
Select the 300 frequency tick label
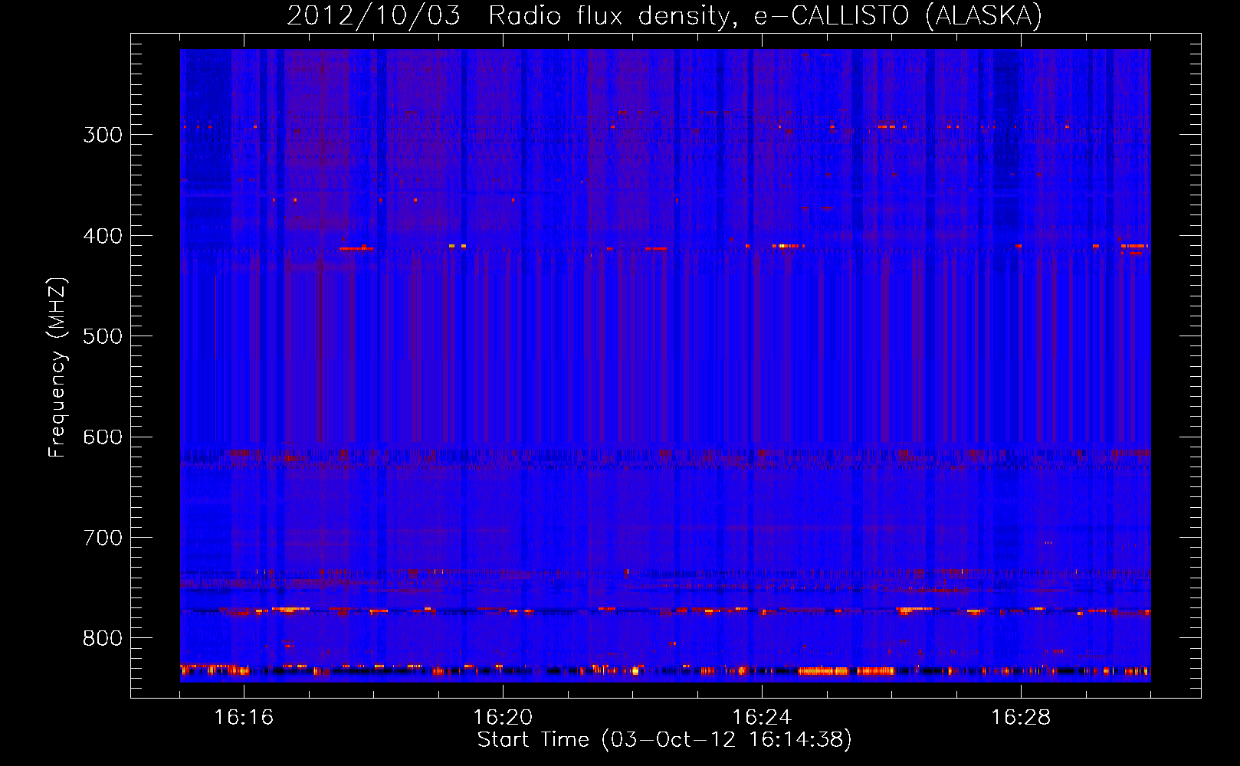point(103,135)
